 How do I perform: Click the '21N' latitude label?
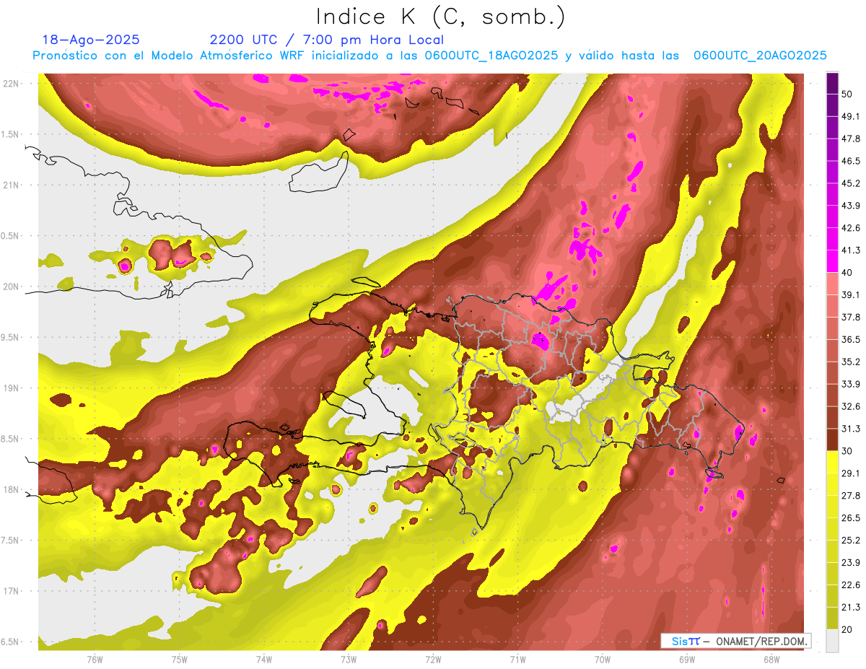pos(12,185)
